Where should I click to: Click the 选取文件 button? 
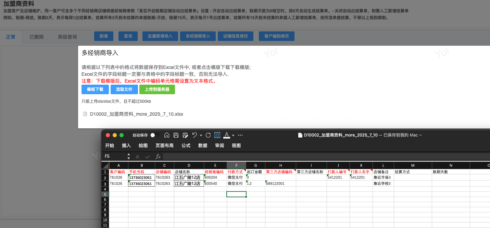click(x=124, y=89)
